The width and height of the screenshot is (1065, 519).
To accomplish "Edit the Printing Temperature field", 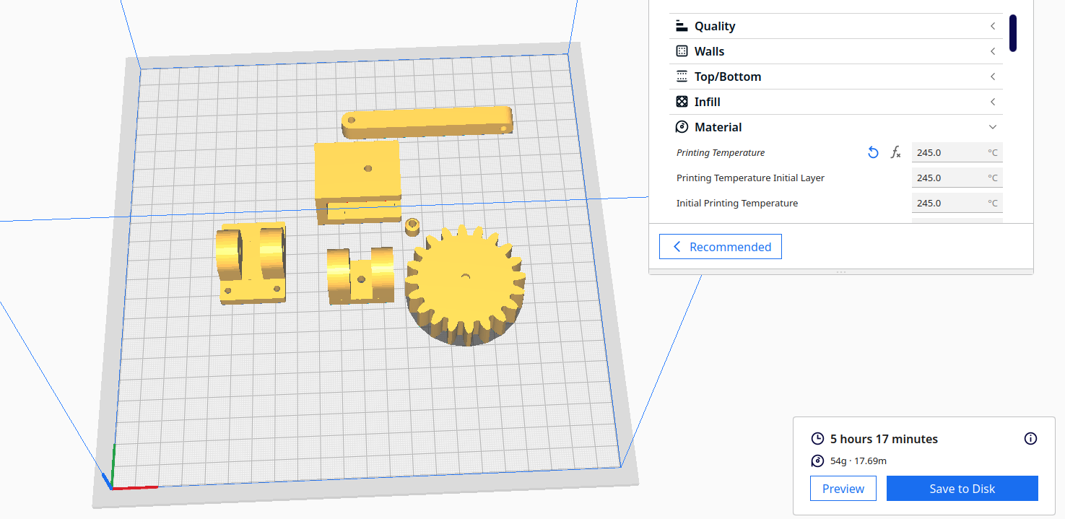I will pyautogui.click(x=957, y=152).
